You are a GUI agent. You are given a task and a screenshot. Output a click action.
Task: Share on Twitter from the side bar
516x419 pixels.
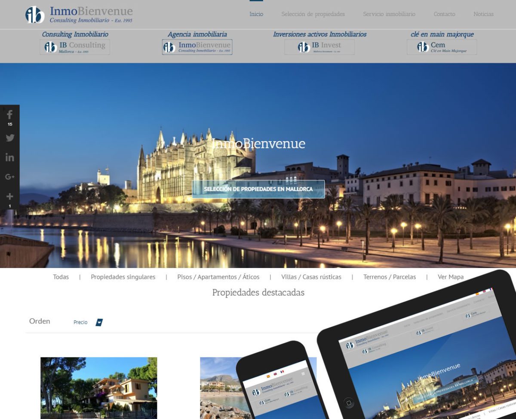(9, 138)
